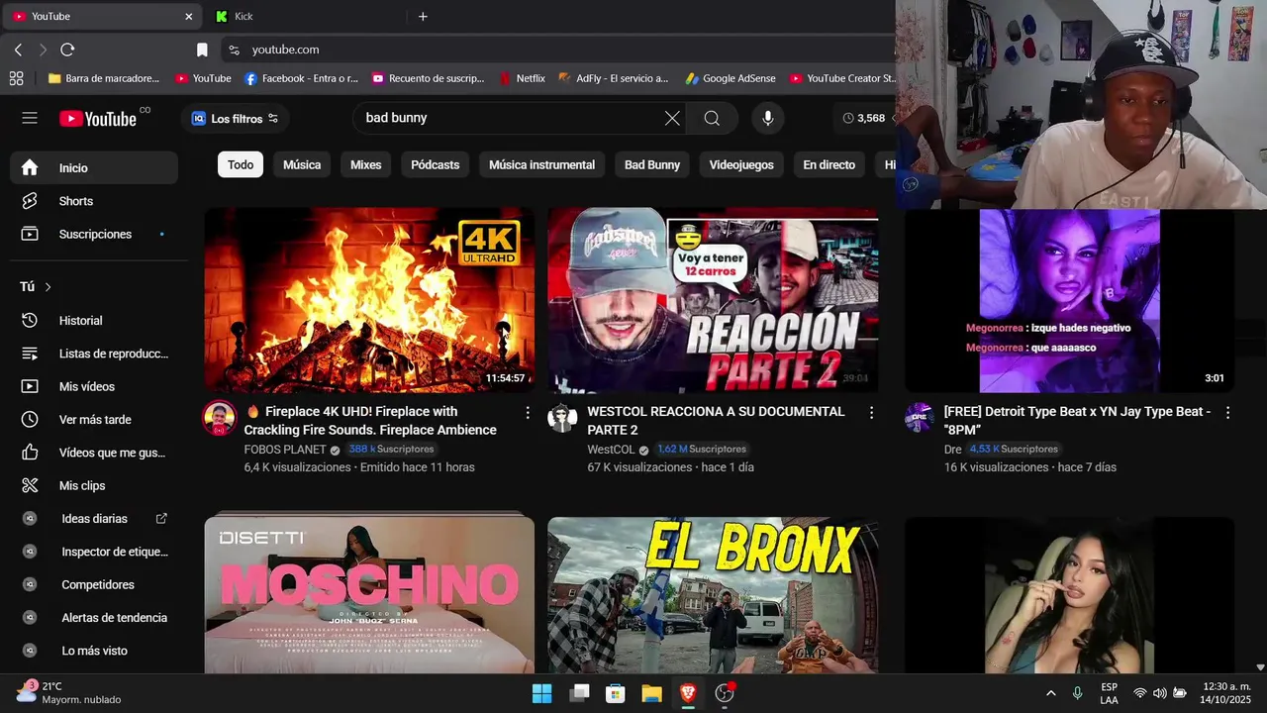Open Fireplace 4K UHD video thumbnail
Viewport: 1267px width, 713px height.
tap(369, 300)
